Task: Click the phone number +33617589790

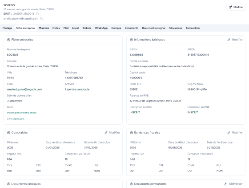Action: 74,78
